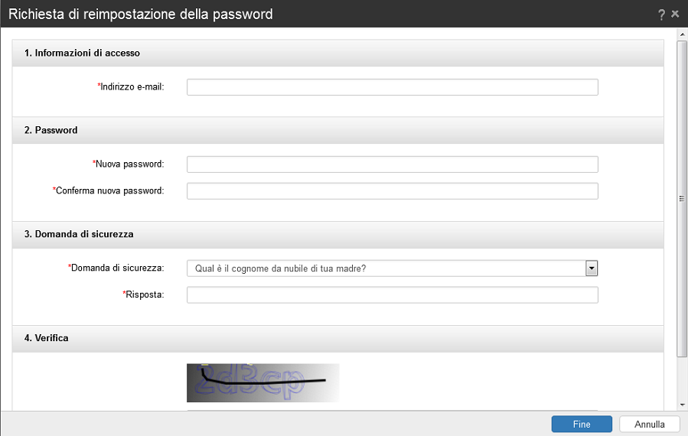Cancel using the Annulla button
The width and height of the screenshot is (688, 436).
(x=649, y=424)
